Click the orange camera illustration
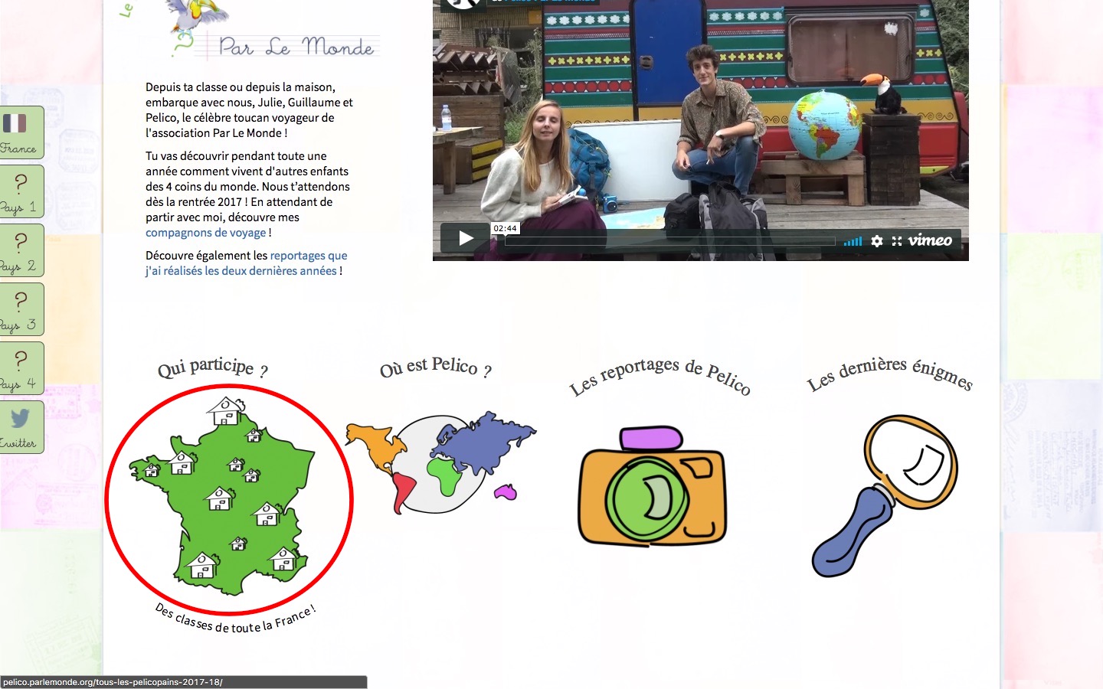1103x689 pixels. click(652, 487)
